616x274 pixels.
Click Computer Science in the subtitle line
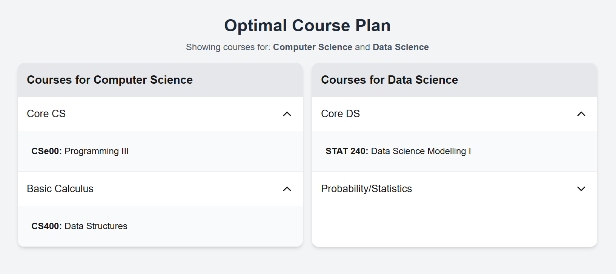(x=312, y=47)
